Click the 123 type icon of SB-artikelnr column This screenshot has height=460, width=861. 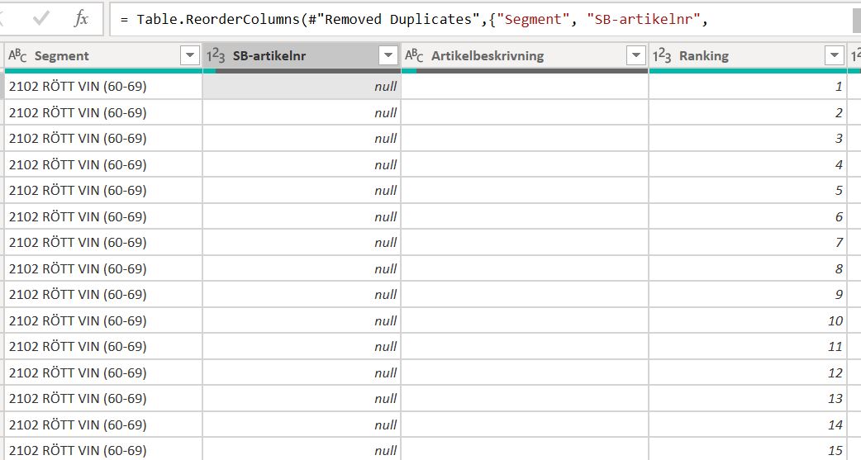click(216, 55)
